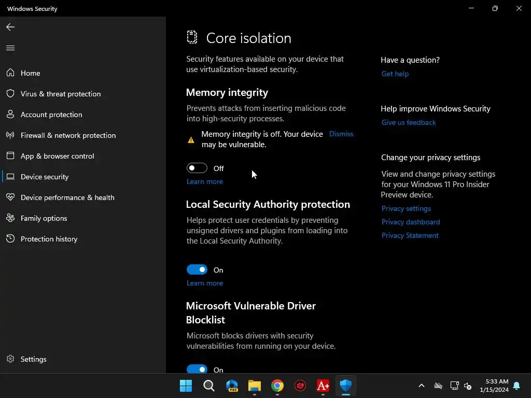Image resolution: width=531 pixels, height=398 pixels.
Task: Click the Firewall & network protection icon
Action: pos(10,135)
